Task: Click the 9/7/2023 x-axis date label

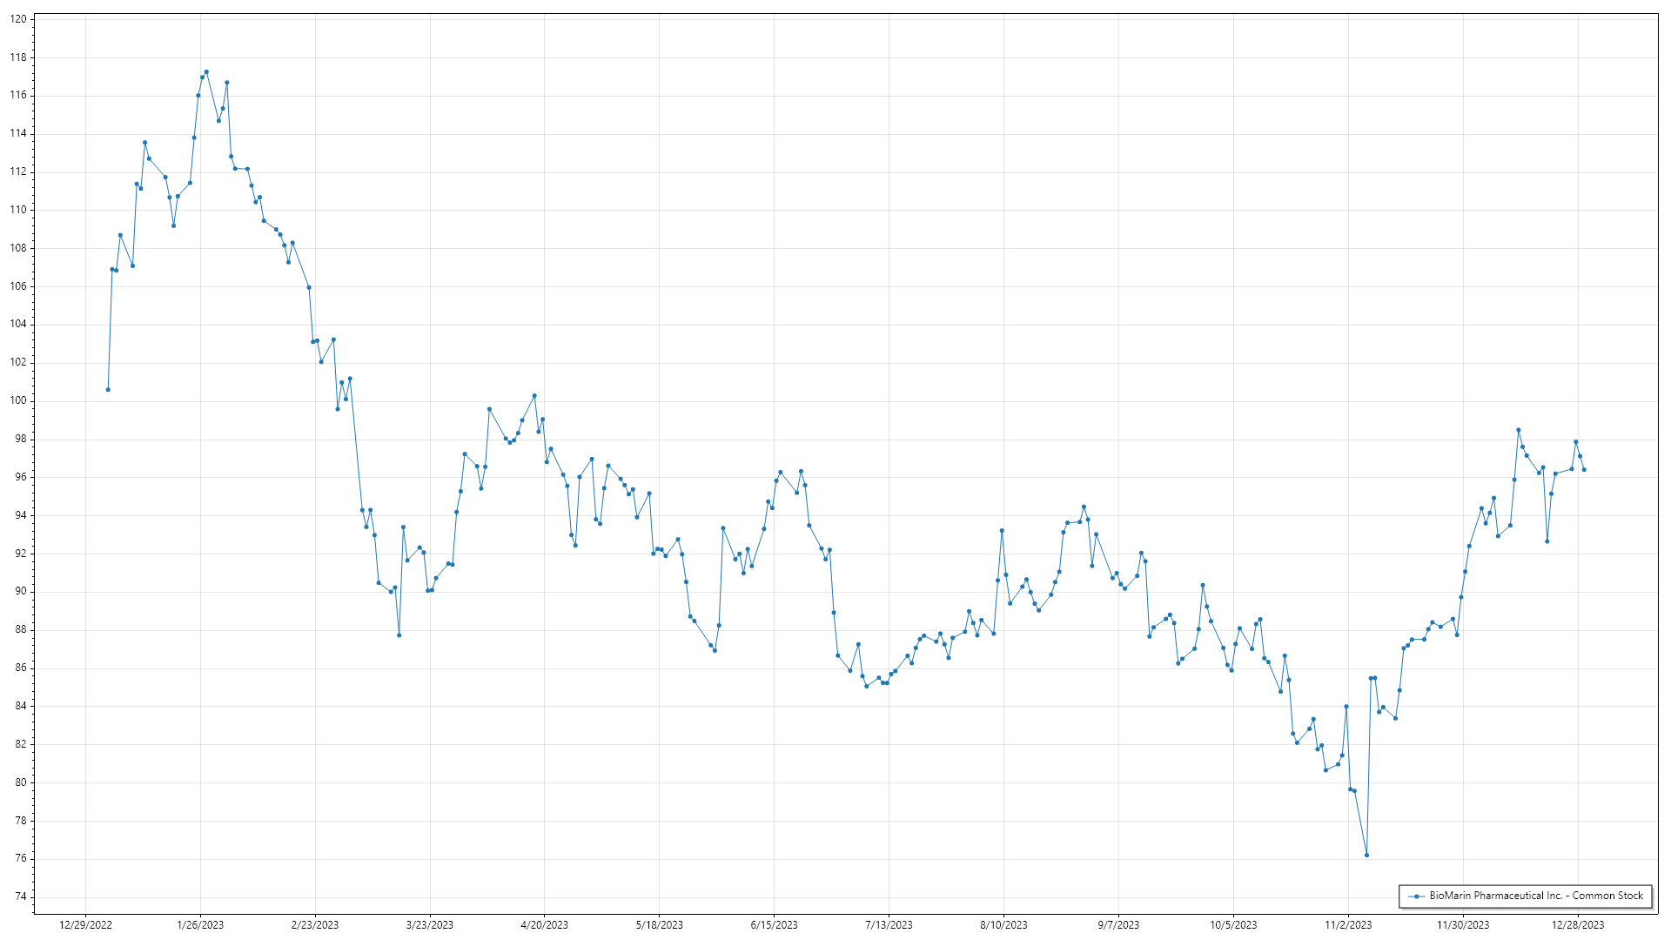Action: 1118,925
